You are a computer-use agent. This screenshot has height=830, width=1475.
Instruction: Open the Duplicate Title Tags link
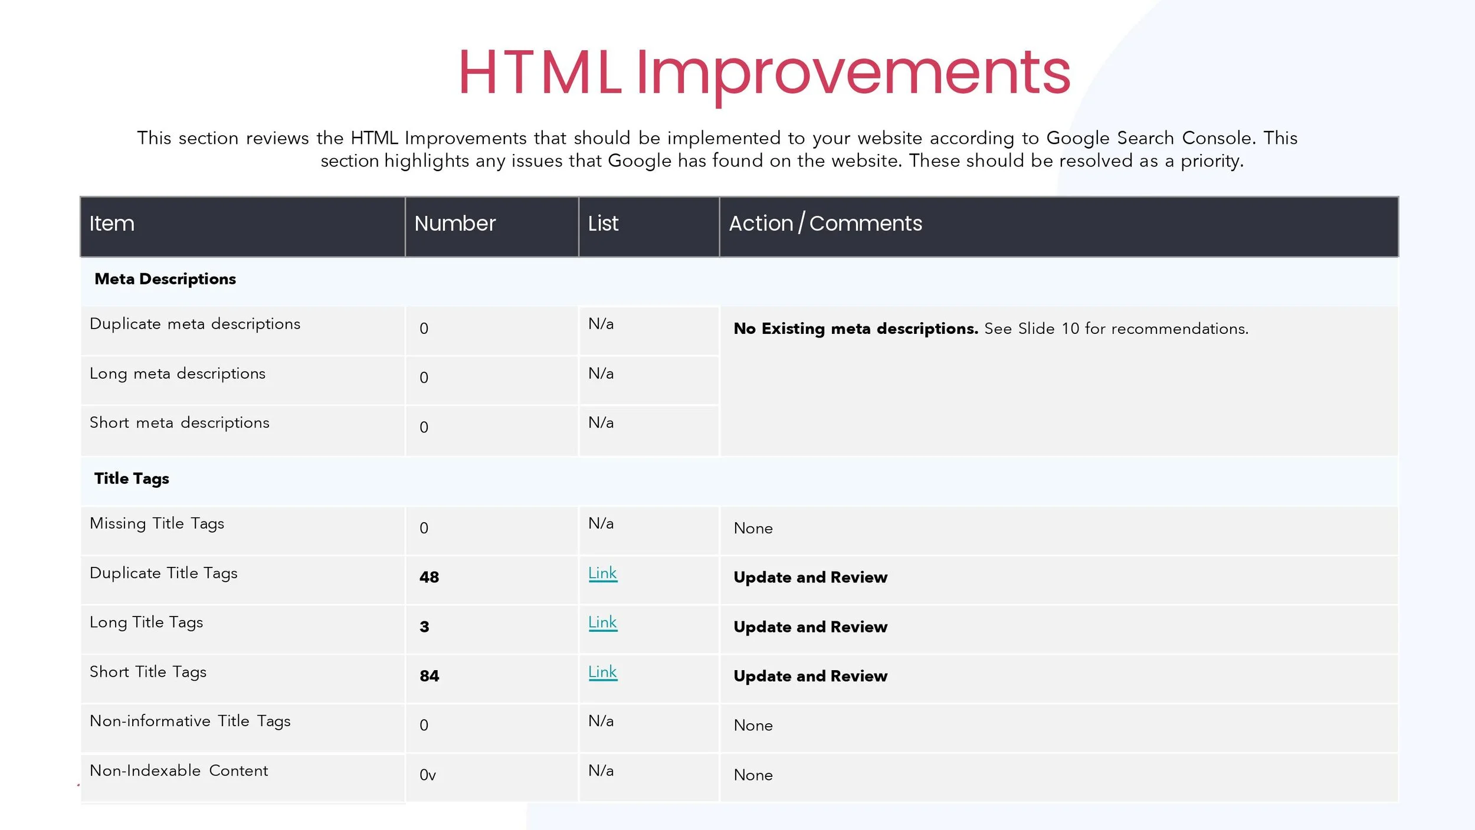click(x=602, y=573)
